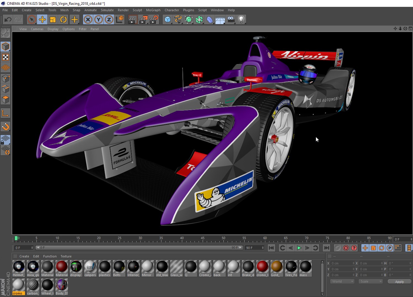
Task: Open the NURBS generator green cube icon
Action: coord(189,20)
